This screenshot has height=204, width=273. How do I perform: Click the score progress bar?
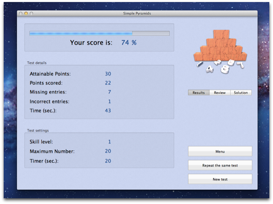click(x=99, y=33)
